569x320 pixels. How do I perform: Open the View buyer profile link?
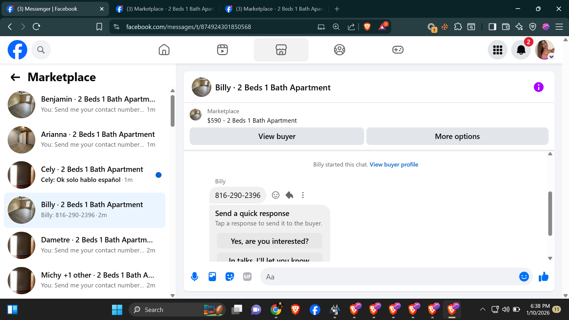coord(394,164)
